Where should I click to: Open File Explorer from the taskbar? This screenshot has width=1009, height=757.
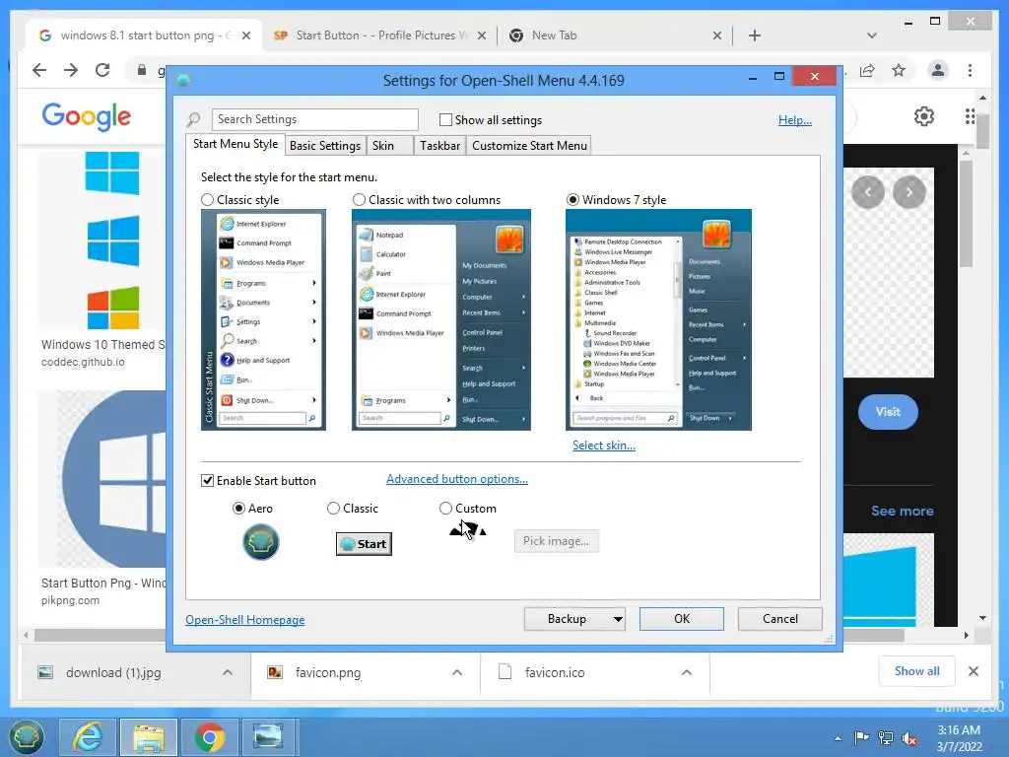[149, 737]
